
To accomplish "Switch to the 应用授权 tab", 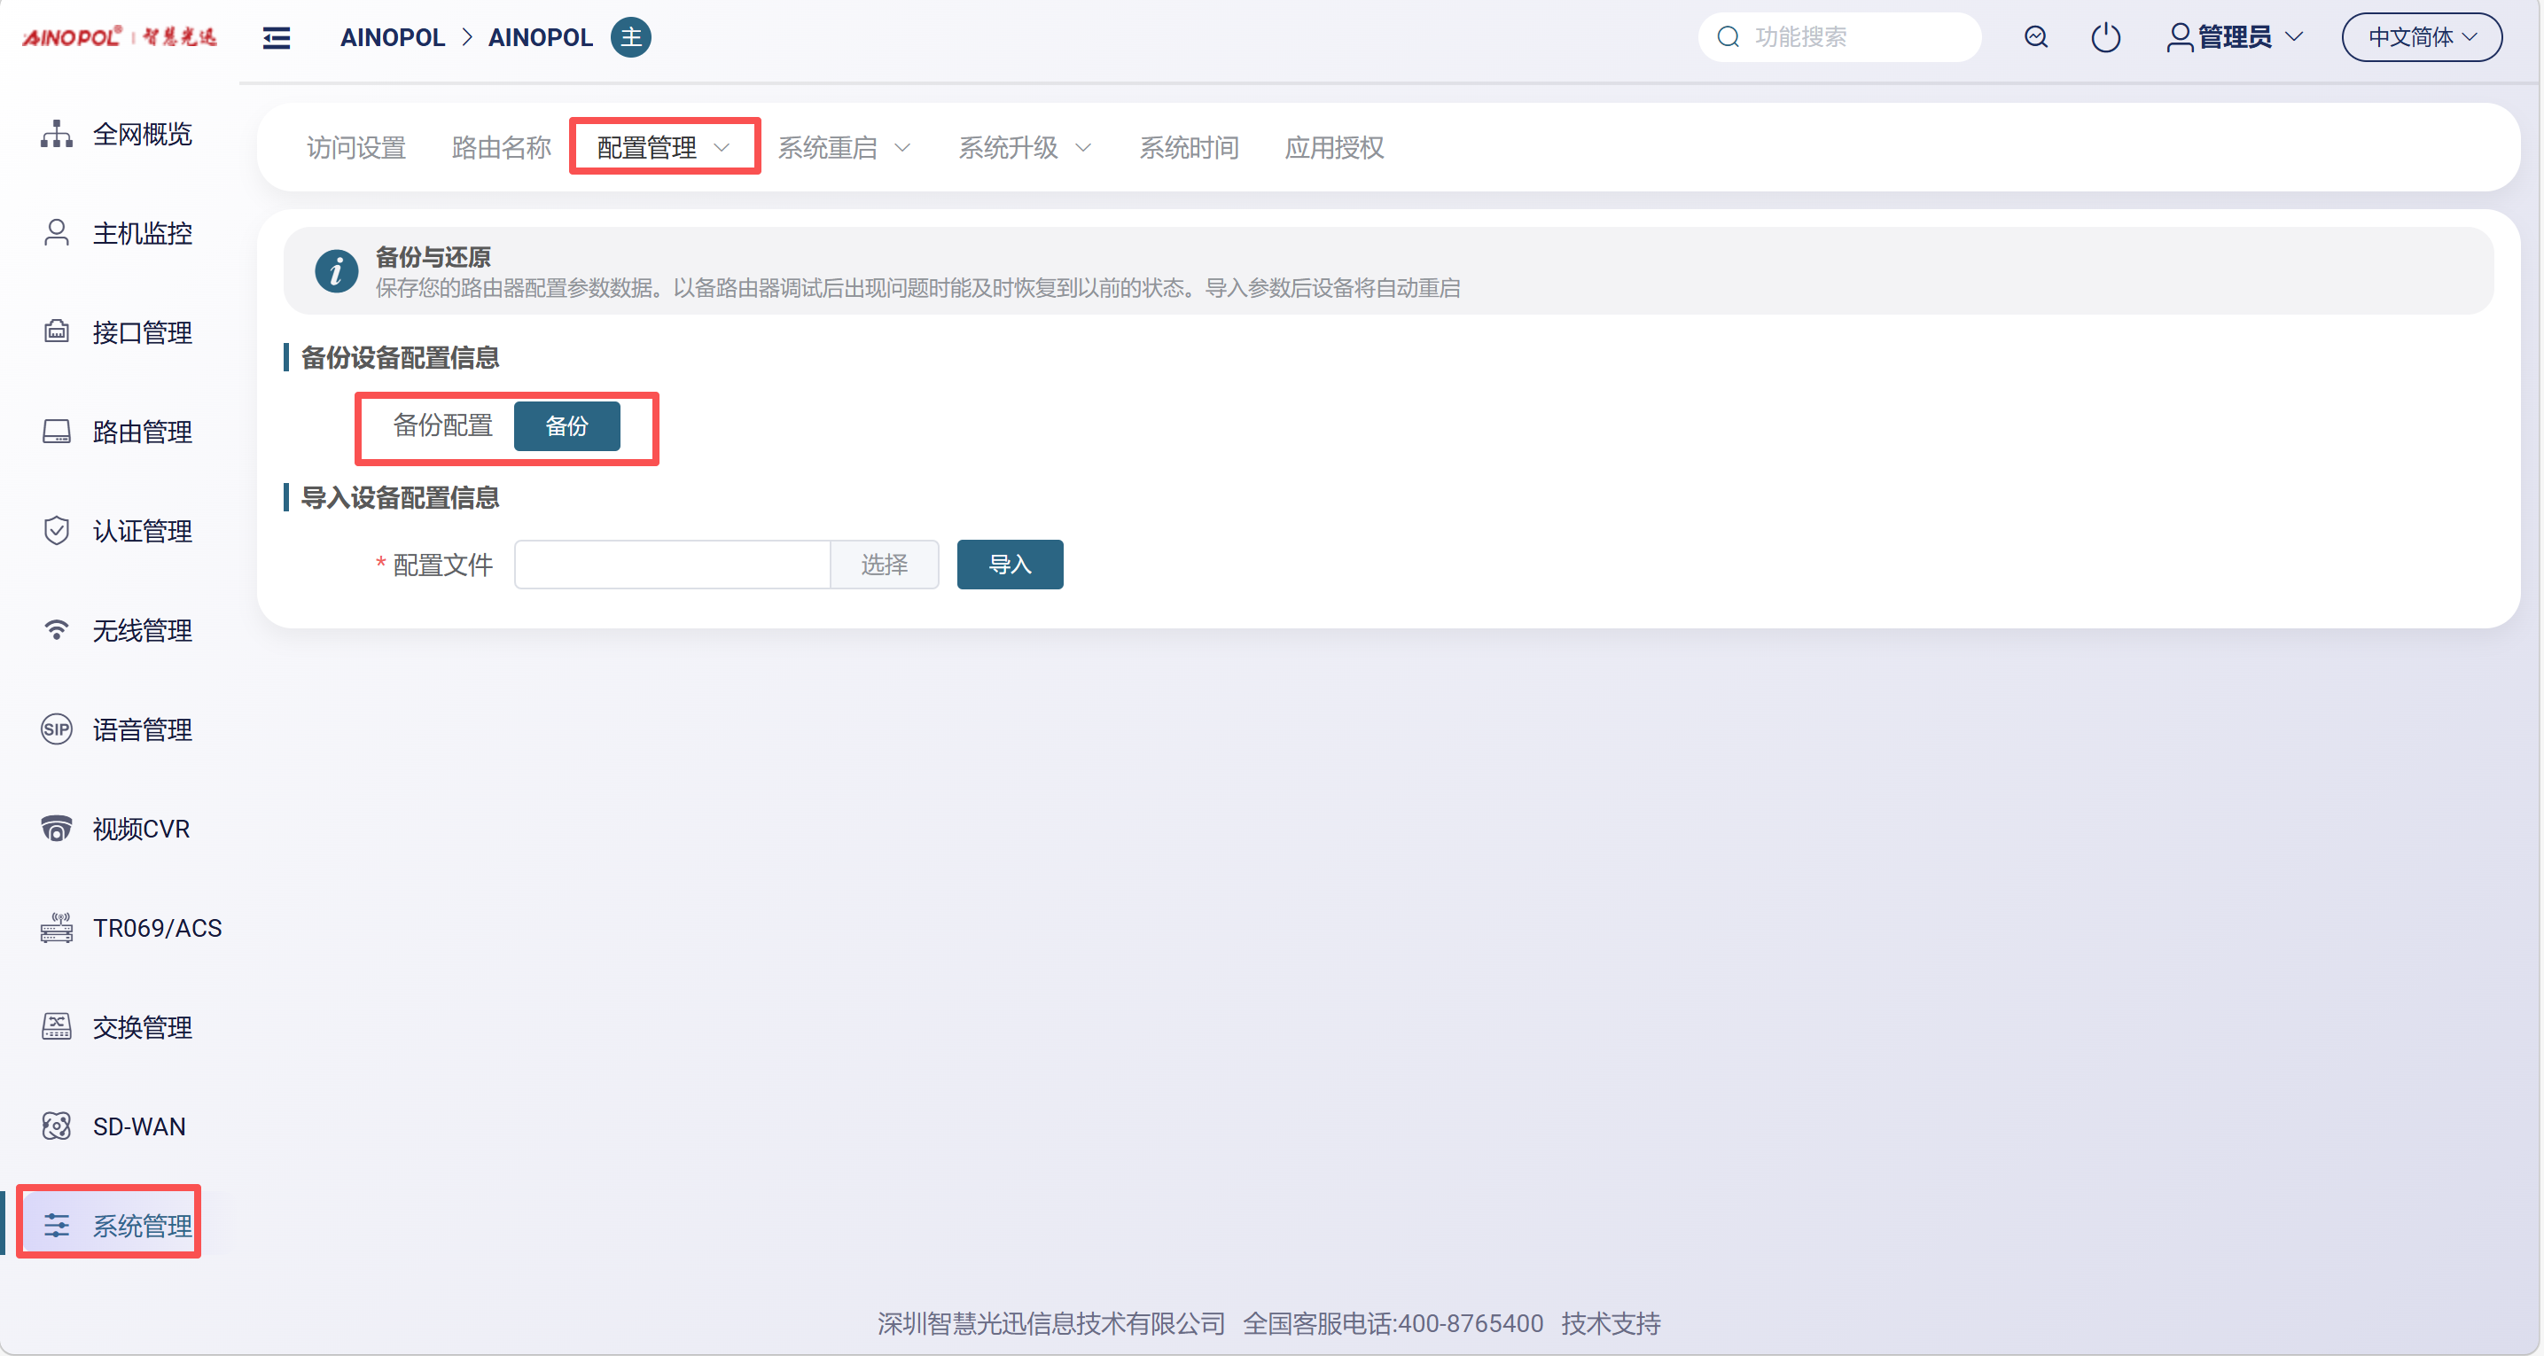I will click(1333, 147).
